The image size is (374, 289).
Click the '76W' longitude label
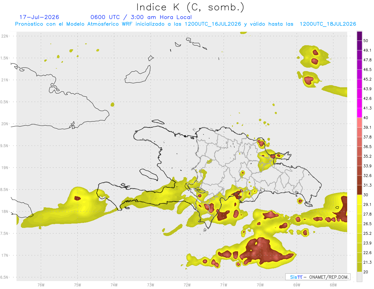41,285
